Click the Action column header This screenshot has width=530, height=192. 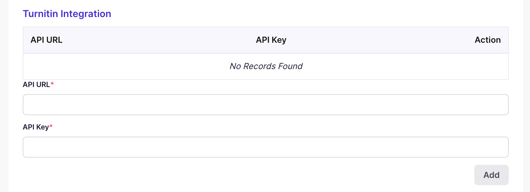click(x=487, y=40)
